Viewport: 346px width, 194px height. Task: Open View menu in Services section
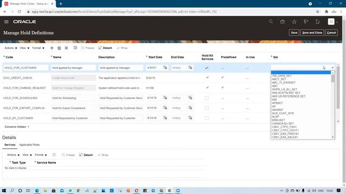click(27, 155)
